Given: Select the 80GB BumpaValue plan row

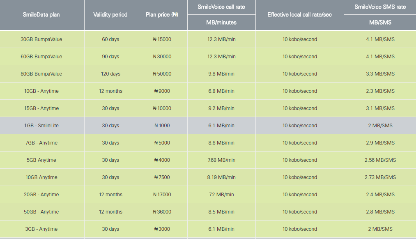Looking at the screenshot, I should [41, 74].
